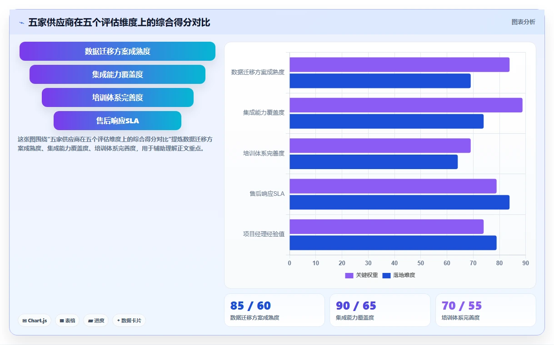Select the 培训体系完善度 funnel bar
Image resolution: width=554 pixels, height=345 pixels.
point(117,97)
